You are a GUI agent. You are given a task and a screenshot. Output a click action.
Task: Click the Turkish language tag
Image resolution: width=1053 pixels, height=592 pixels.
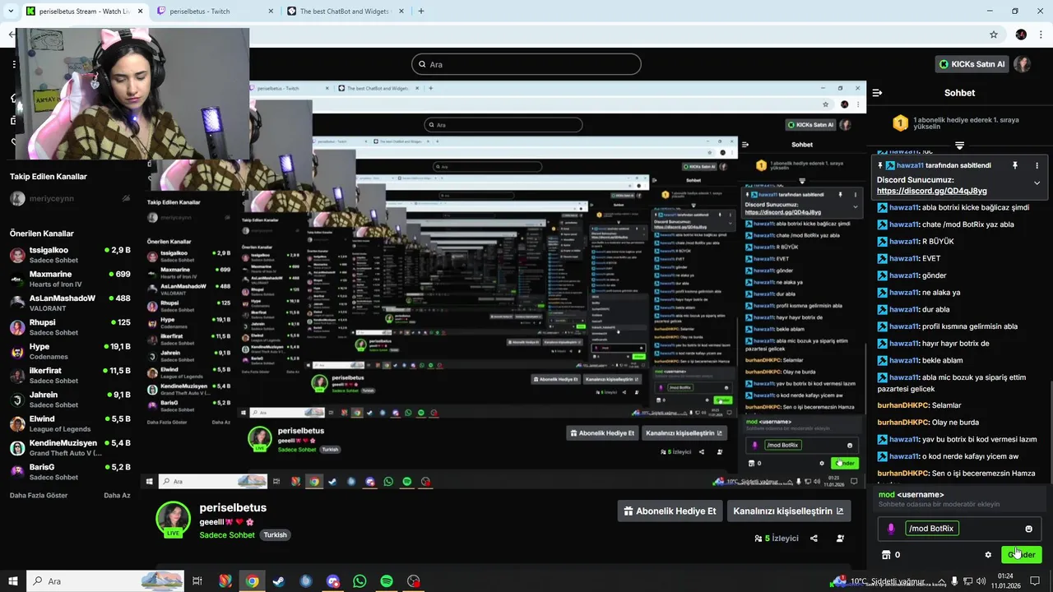point(275,535)
